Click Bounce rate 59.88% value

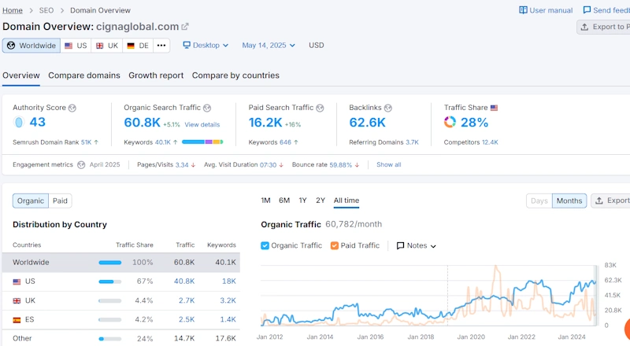point(340,165)
